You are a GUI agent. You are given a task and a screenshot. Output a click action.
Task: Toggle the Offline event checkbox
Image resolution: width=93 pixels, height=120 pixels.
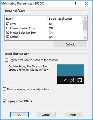8,37
